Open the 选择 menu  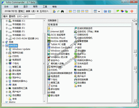(x=16, y=7)
